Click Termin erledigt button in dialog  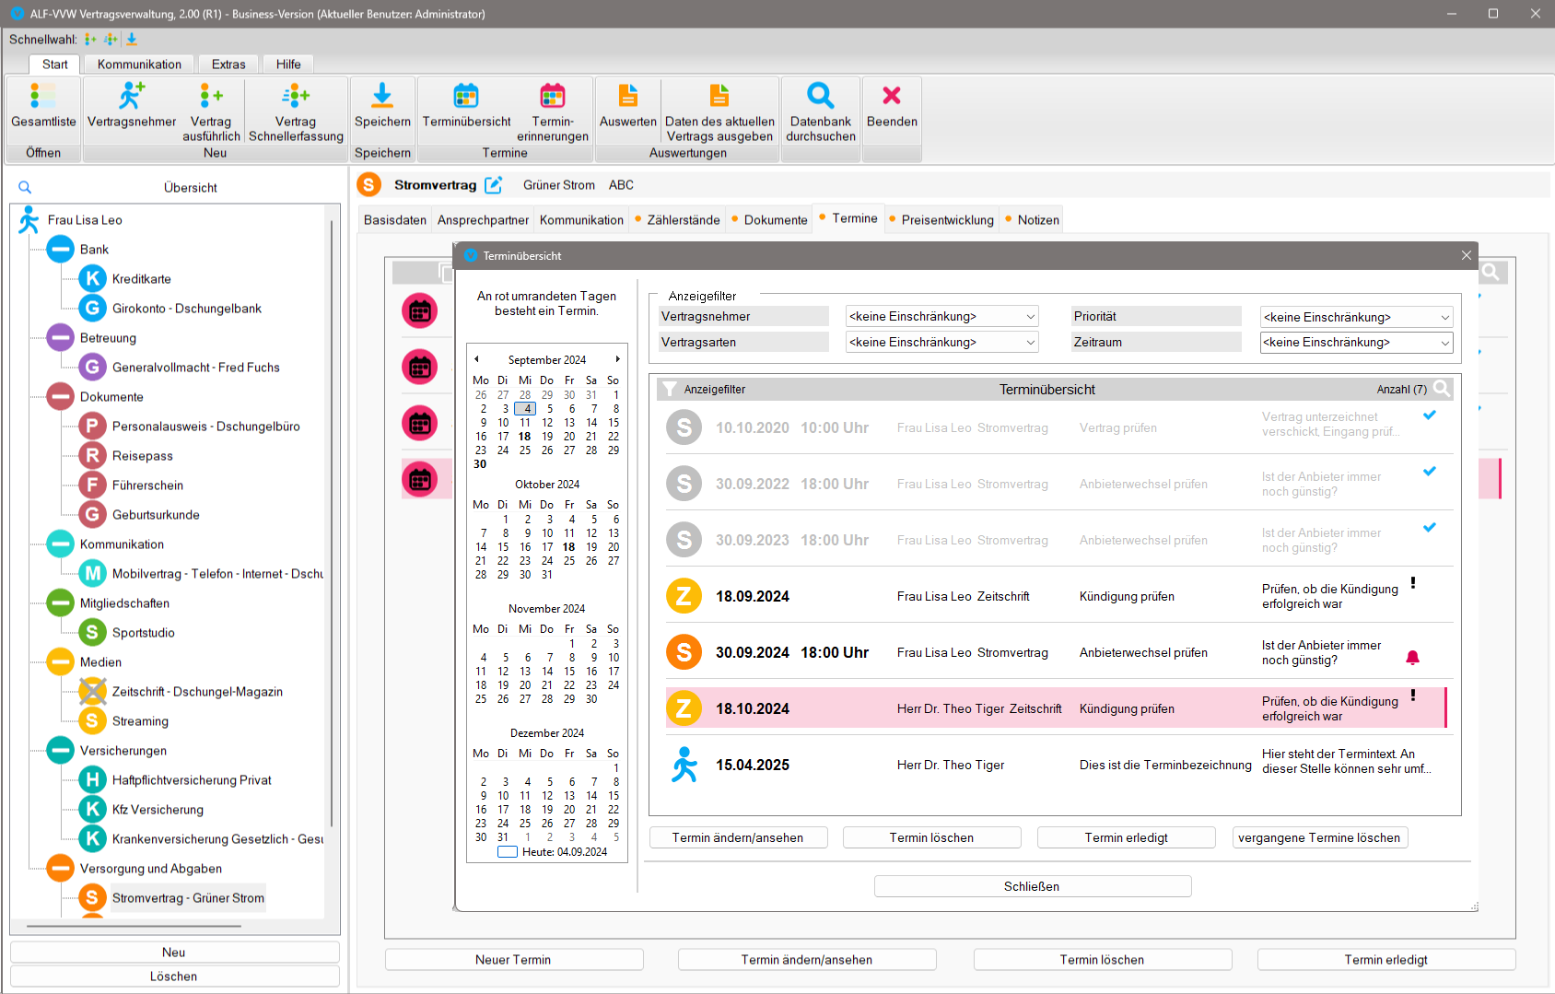click(x=1126, y=837)
